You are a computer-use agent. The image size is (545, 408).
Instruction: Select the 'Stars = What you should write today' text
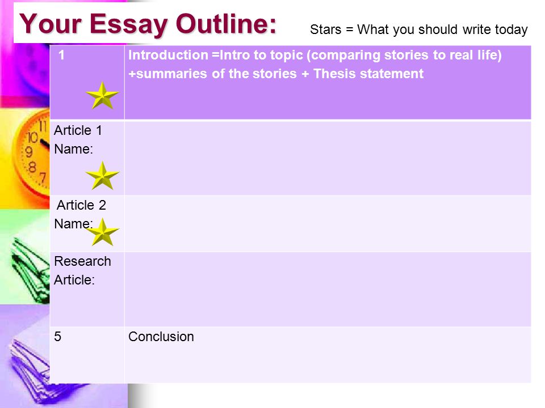(418, 30)
